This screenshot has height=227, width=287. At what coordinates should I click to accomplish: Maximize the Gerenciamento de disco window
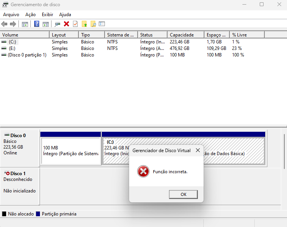(x=262, y=4)
